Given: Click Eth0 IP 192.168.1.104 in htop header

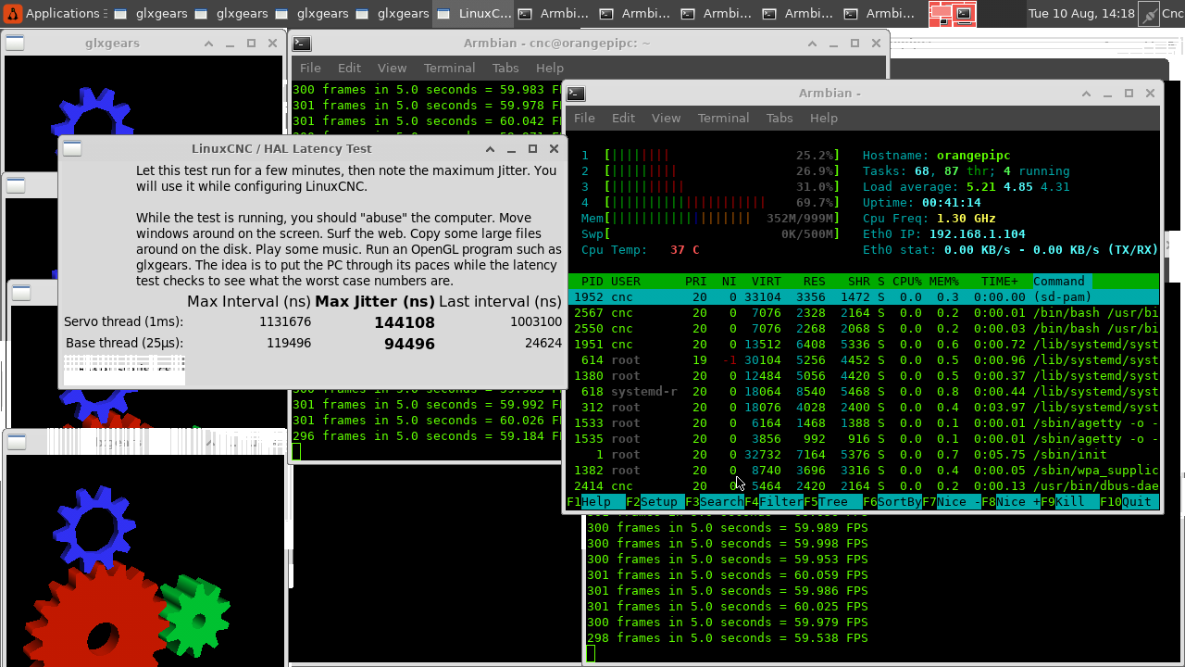Looking at the screenshot, I should (x=944, y=233).
